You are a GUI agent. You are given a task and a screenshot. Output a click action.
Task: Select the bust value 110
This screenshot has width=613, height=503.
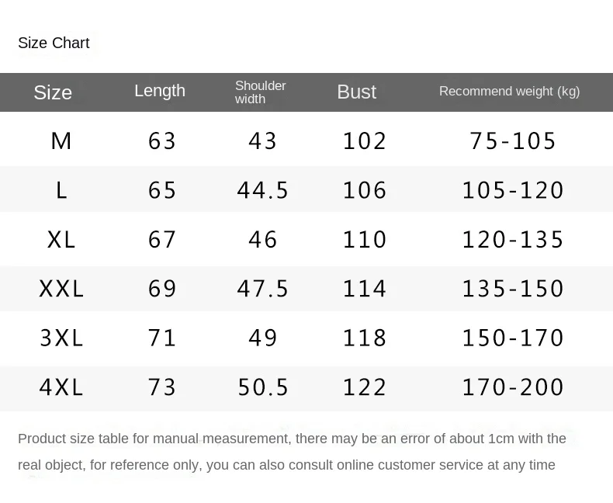point(365,239)
